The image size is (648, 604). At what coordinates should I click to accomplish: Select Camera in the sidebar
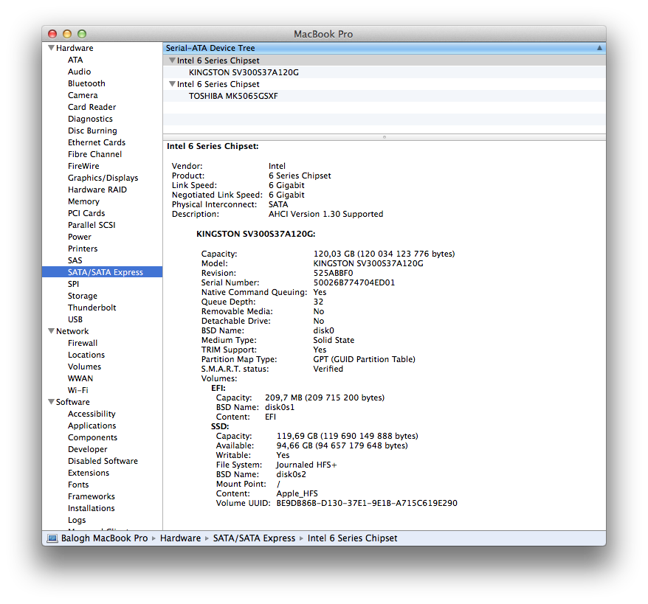pyautogui.click(x=83, y=95)
